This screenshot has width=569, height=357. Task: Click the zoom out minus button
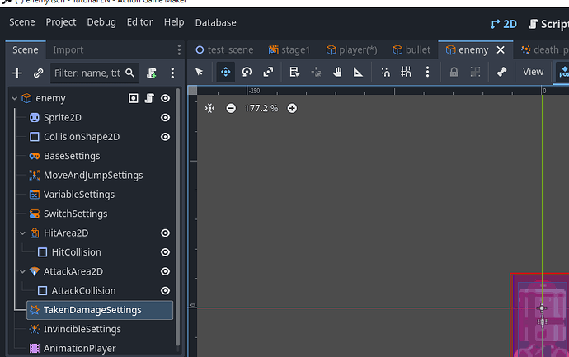coord(231,108)
